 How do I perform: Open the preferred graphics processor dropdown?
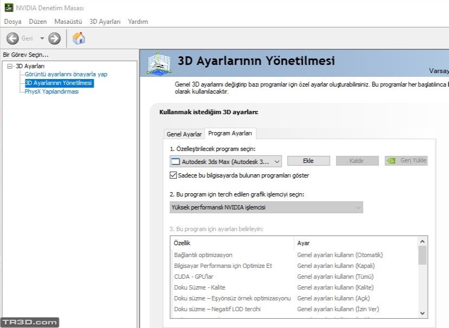(358, 207)
